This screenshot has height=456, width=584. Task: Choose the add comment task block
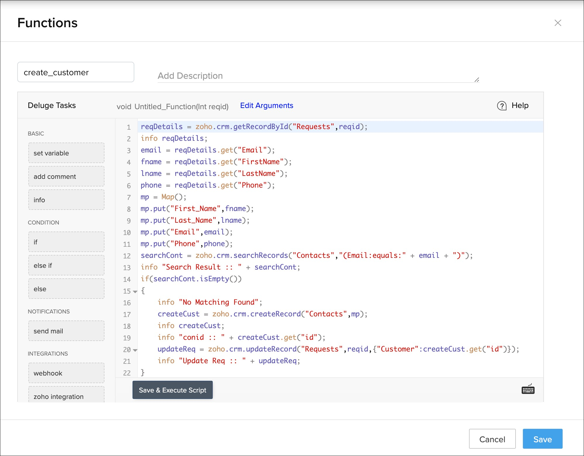[66, 176]
